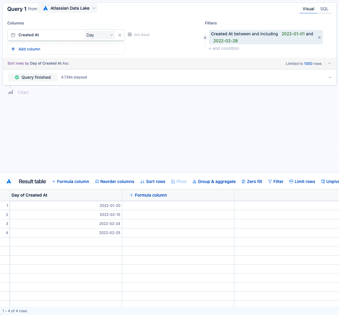The width and height of the screenshot is (339, 315).
Task: Click 'Sort rows by Day of Created At Asc'
Action: pos(38,63)
